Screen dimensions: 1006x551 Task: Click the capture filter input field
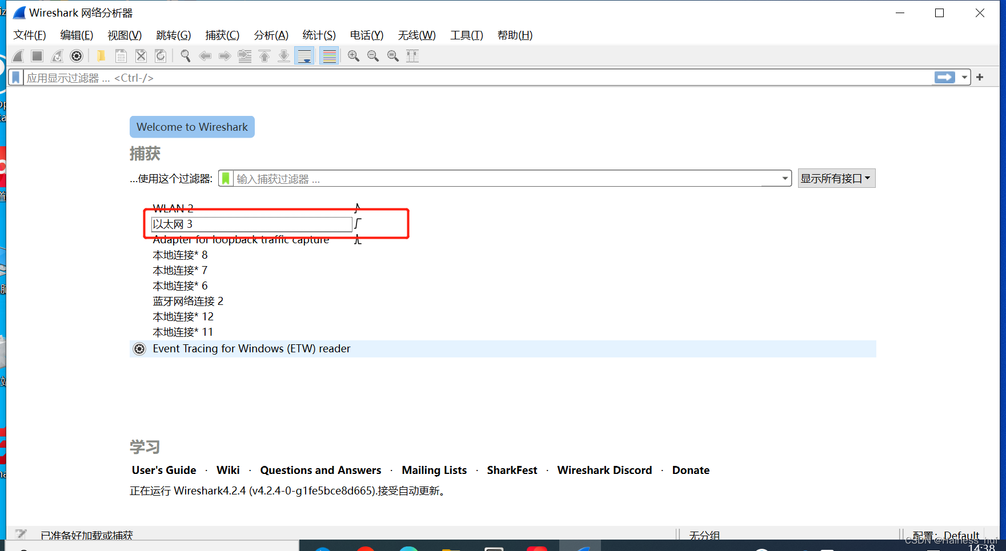506,179
